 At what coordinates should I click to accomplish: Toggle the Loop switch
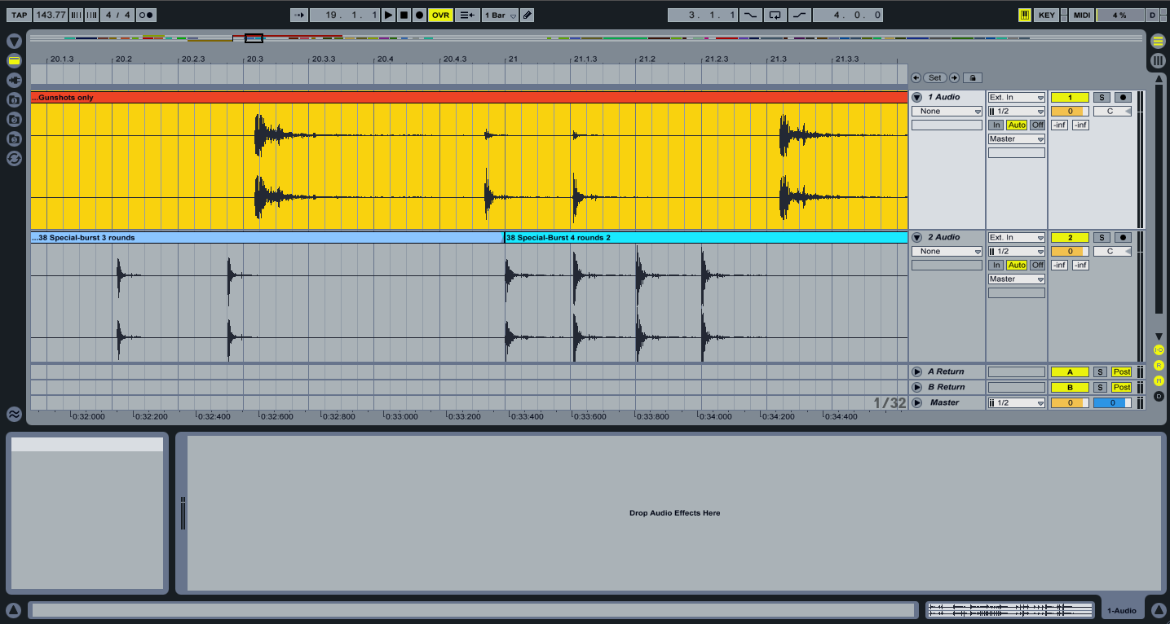click(775, 15)
